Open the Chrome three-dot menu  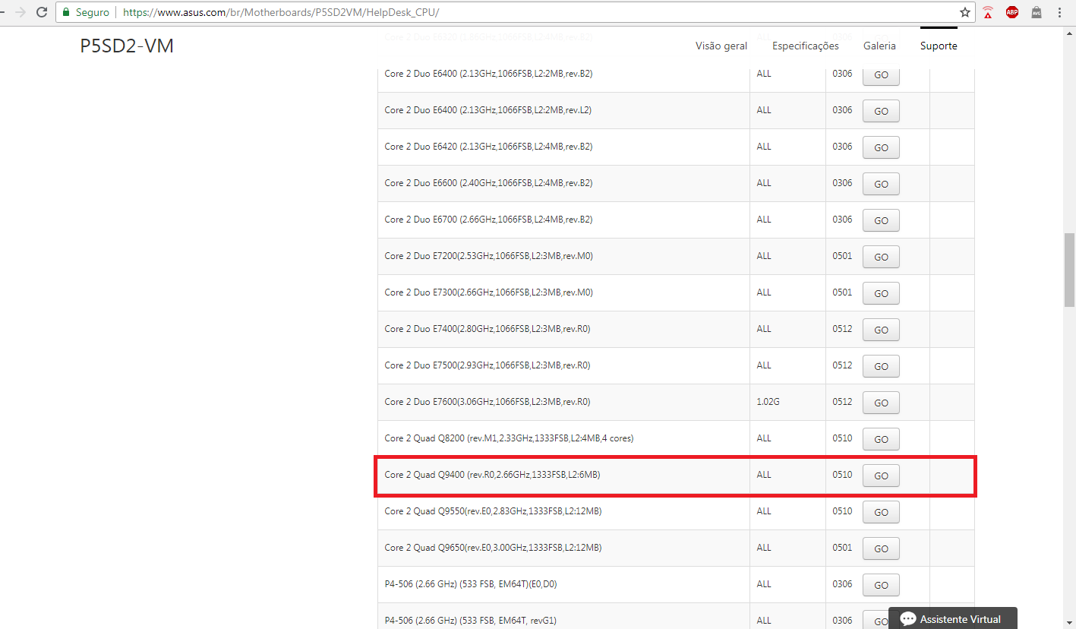pyautogui.click(x=1060, y=12)
